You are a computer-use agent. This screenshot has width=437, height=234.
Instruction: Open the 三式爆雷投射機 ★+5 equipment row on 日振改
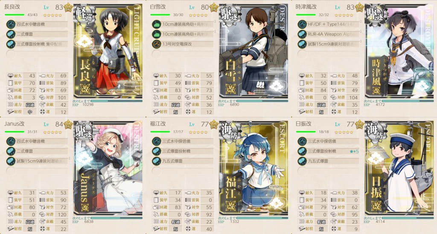pos(329,151)
